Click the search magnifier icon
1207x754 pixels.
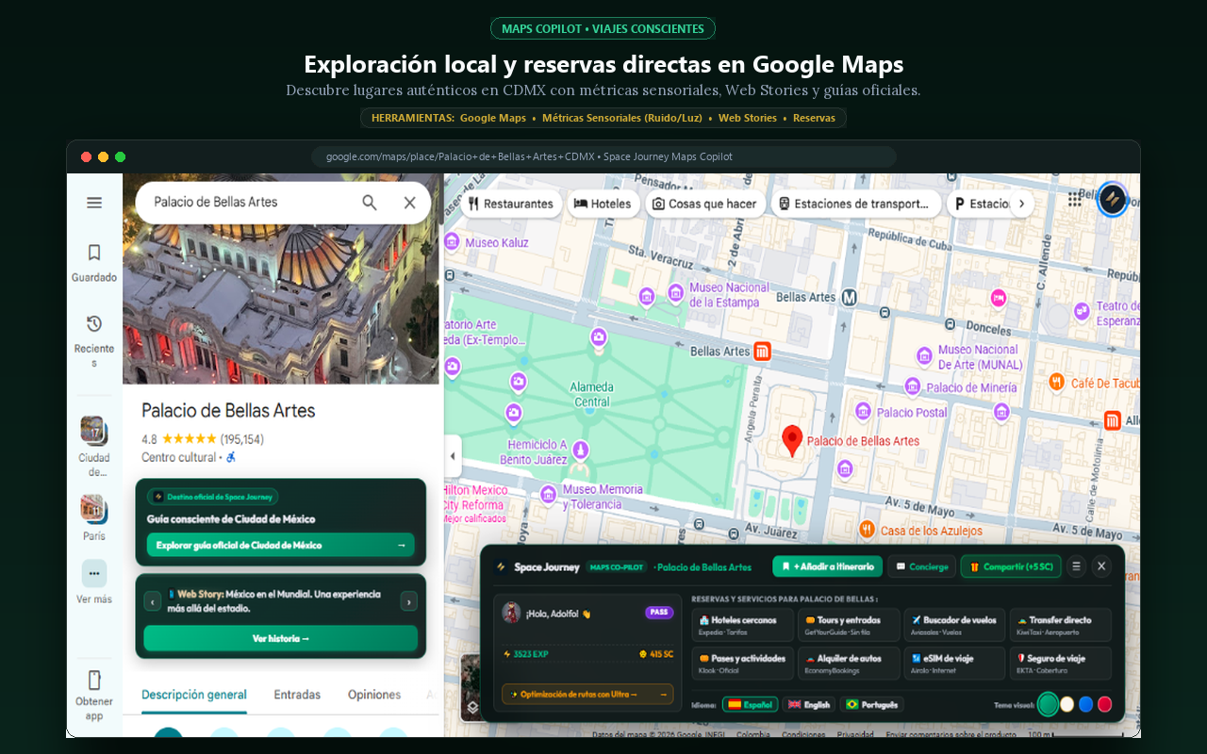click(370, 203)
